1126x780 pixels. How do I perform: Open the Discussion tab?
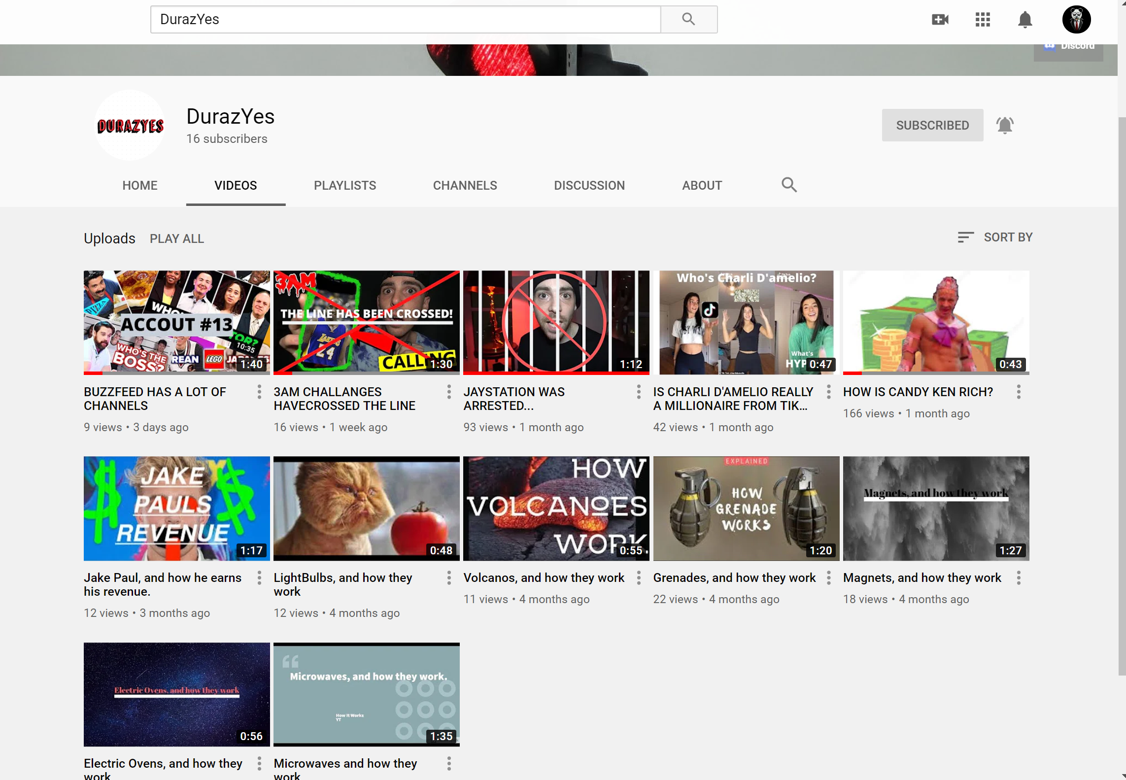point(589,185)
